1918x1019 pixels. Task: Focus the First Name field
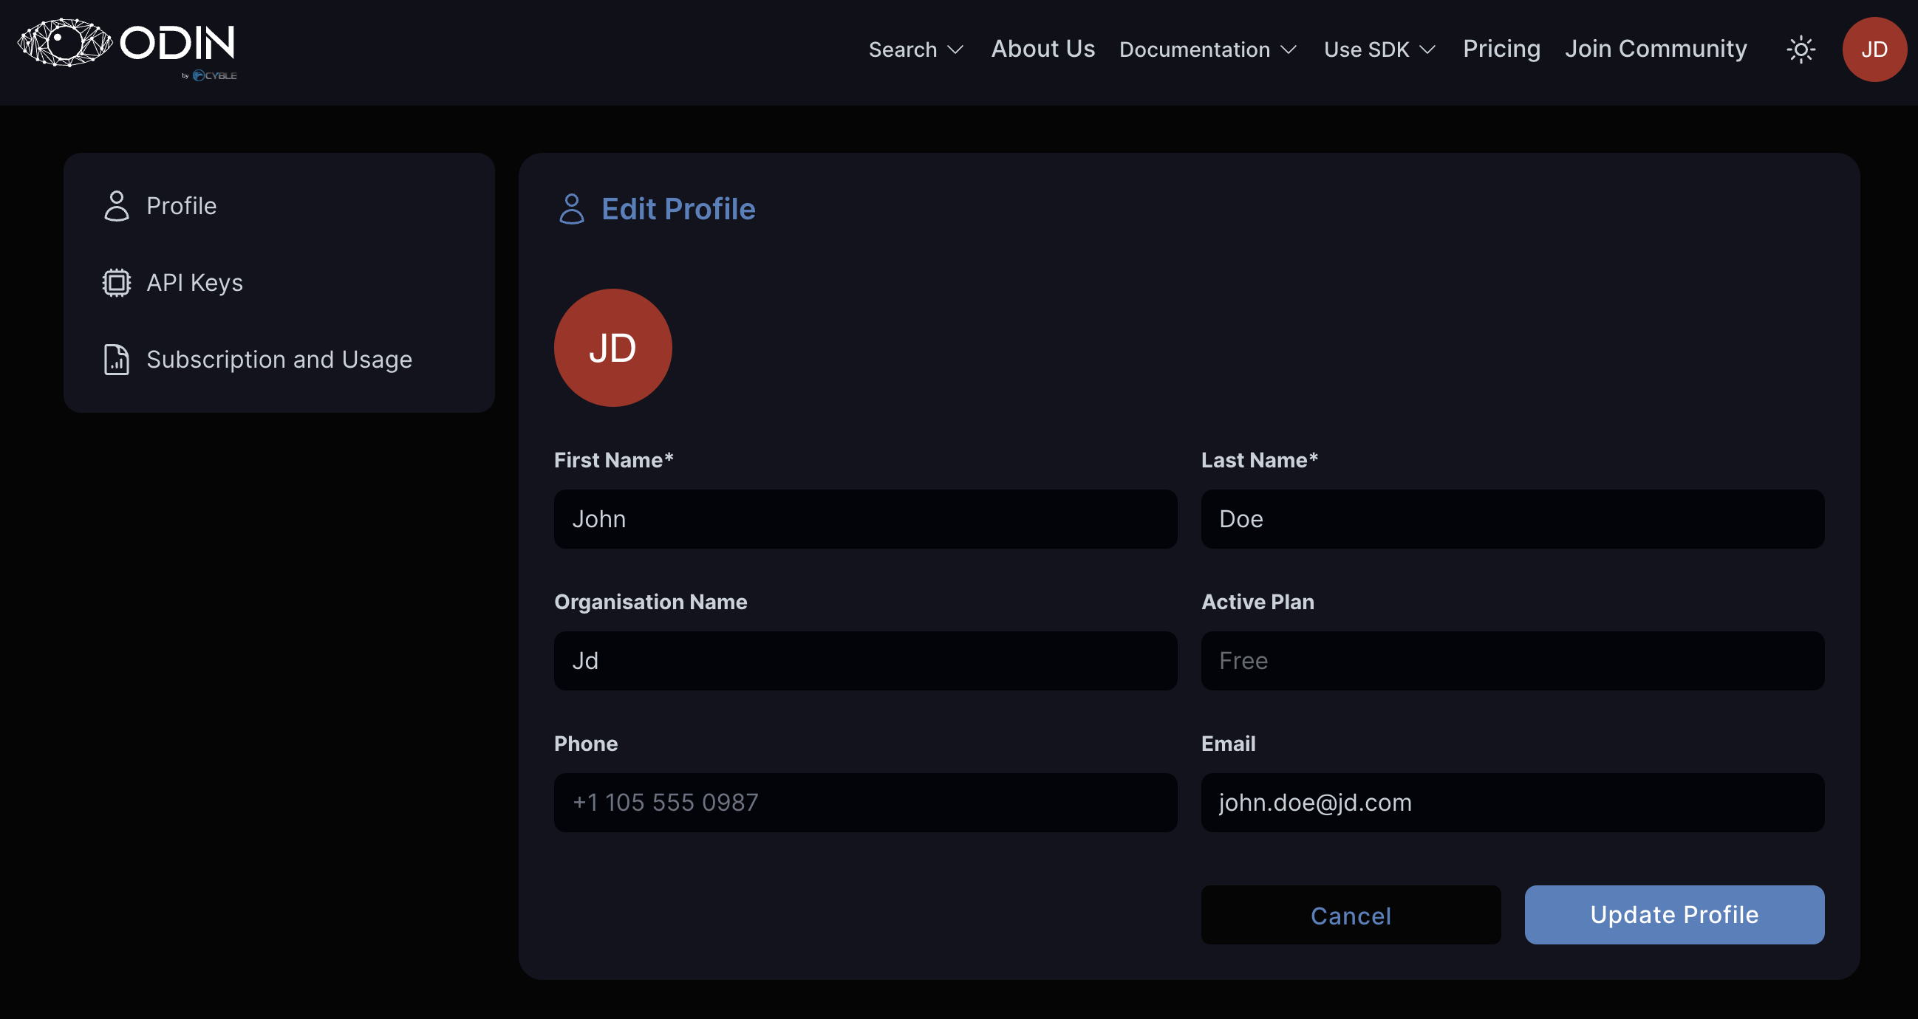pyautogui.click(x=865, y=519)
